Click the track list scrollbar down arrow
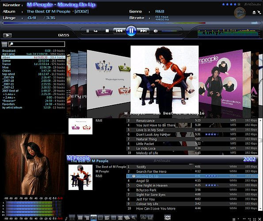This screenshot has height=221, width=263. 260,209
